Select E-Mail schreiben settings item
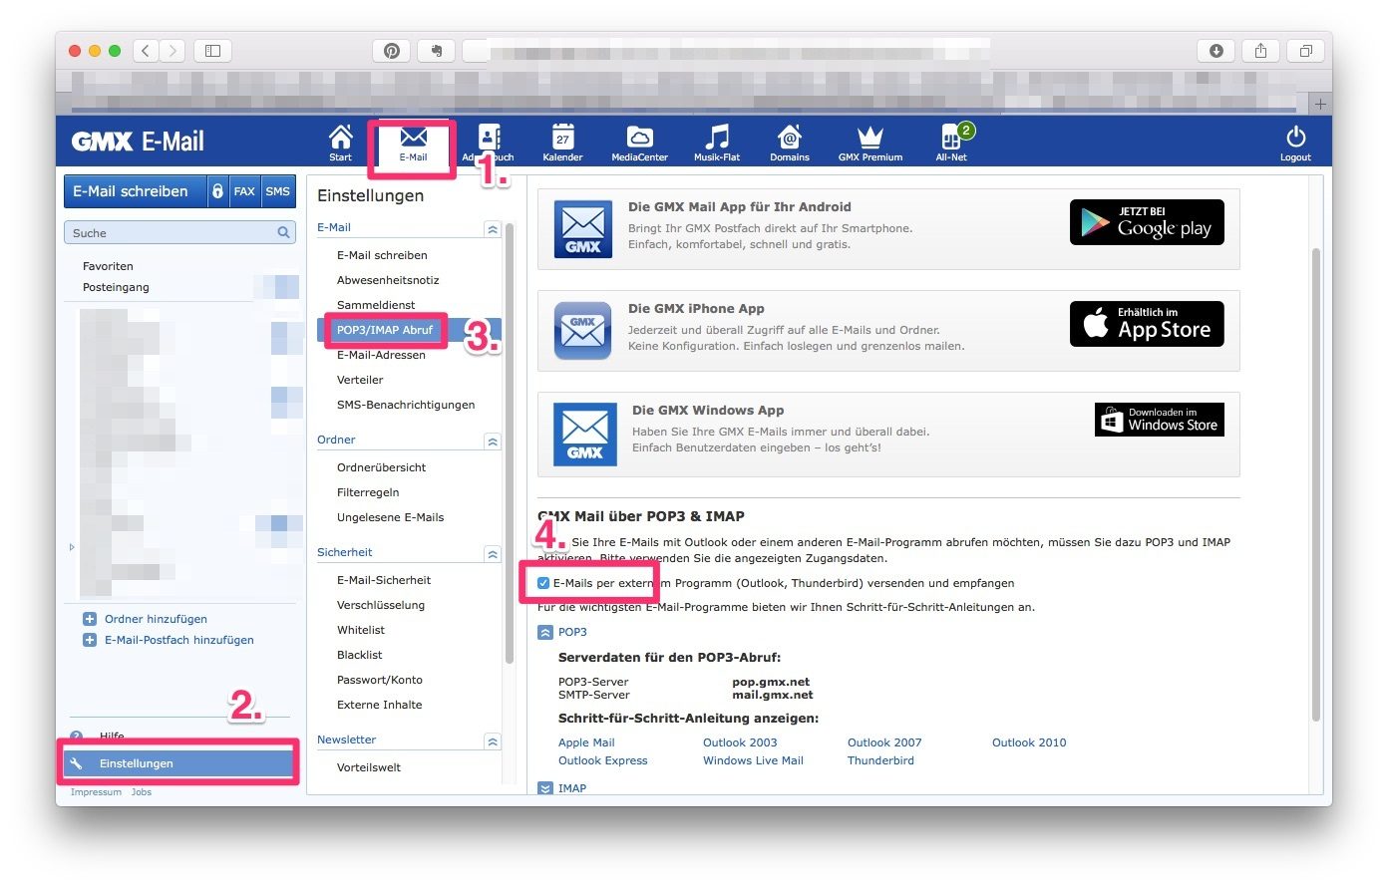 (382, 255)
